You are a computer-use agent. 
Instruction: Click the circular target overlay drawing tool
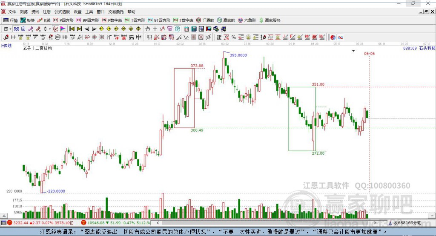[87, 37]
